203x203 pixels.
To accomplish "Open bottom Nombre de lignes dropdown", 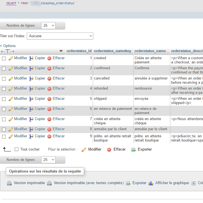I will click(x=48, y=160).
